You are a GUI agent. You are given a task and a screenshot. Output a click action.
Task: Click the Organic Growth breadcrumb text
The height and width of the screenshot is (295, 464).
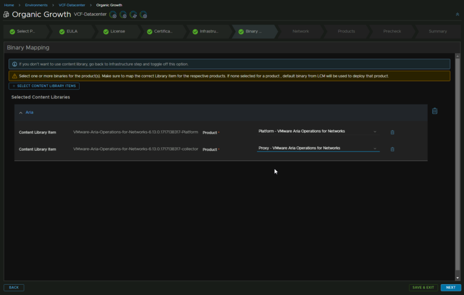[109, 5]
